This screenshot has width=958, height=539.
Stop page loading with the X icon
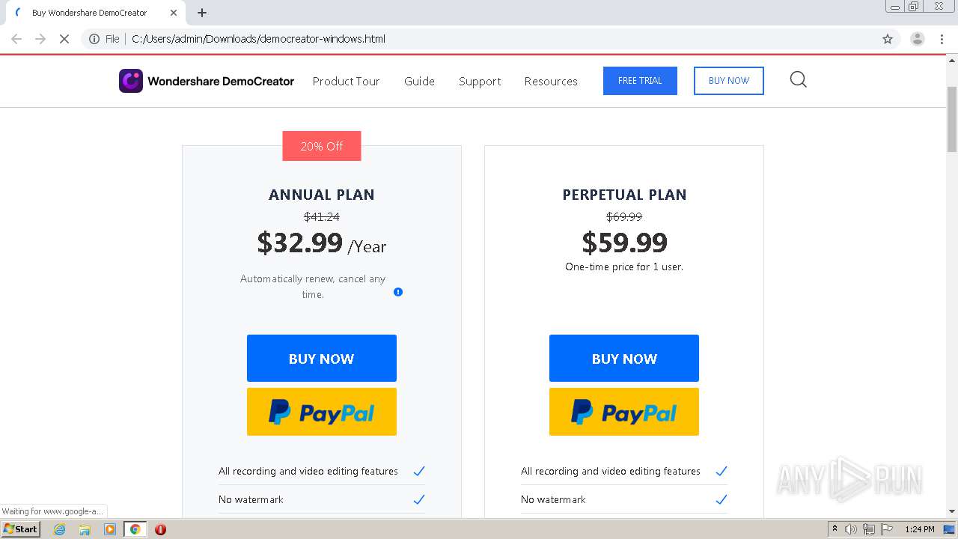[x=64, y=39]
